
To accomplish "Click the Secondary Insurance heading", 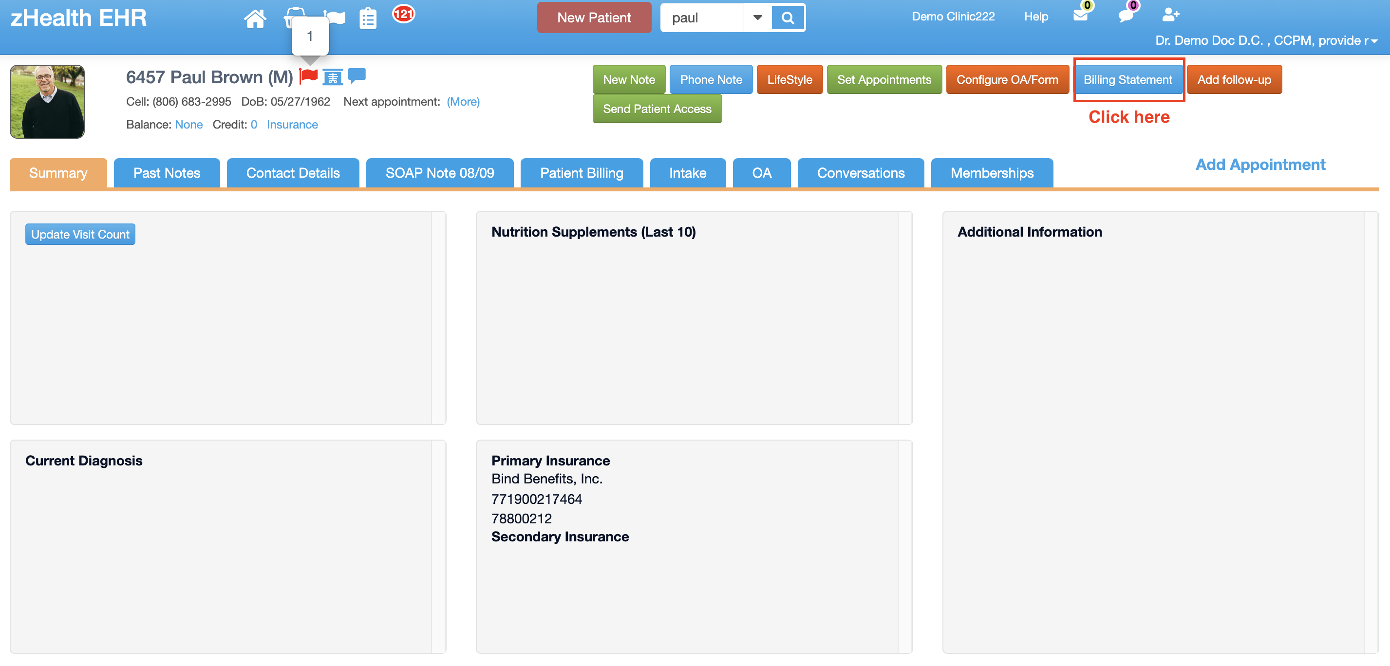I will pyautogui.click(x=560, y=536).
